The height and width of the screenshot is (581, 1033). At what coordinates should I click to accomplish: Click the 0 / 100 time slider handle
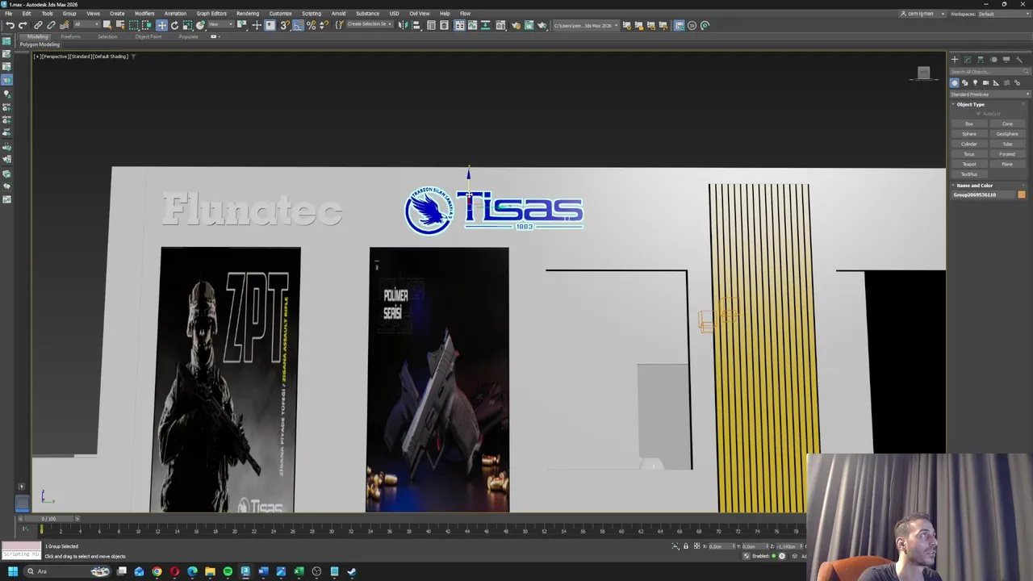(49, 519)
